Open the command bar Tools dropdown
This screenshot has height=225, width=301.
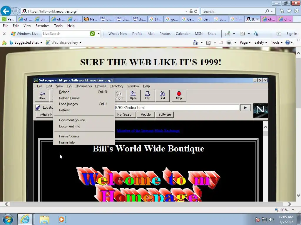[x=277, y=42]
